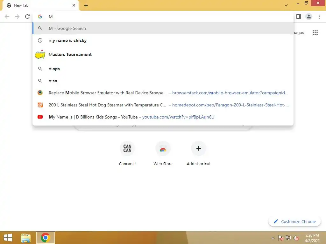Open File Explorer from taskbar
This screenshot has width=326, height=244.
coord(25,238)
